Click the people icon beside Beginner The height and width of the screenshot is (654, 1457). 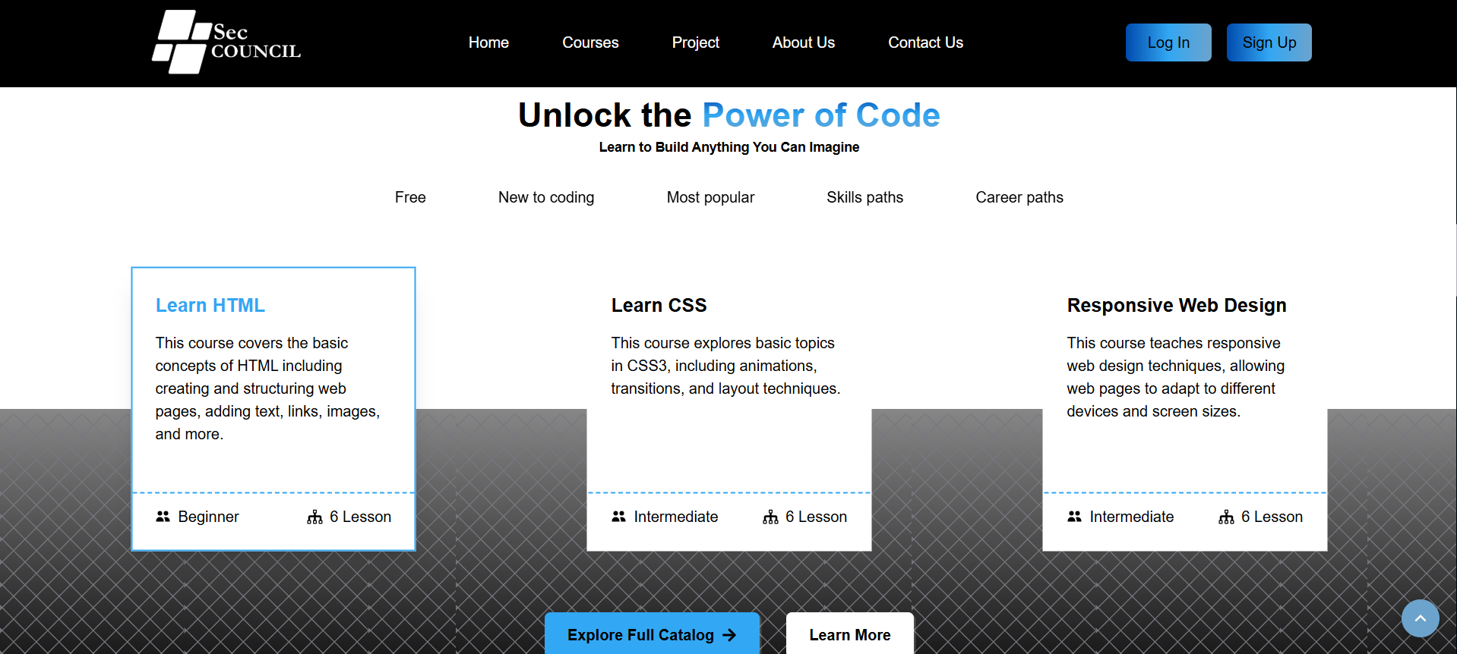(163, 517)
